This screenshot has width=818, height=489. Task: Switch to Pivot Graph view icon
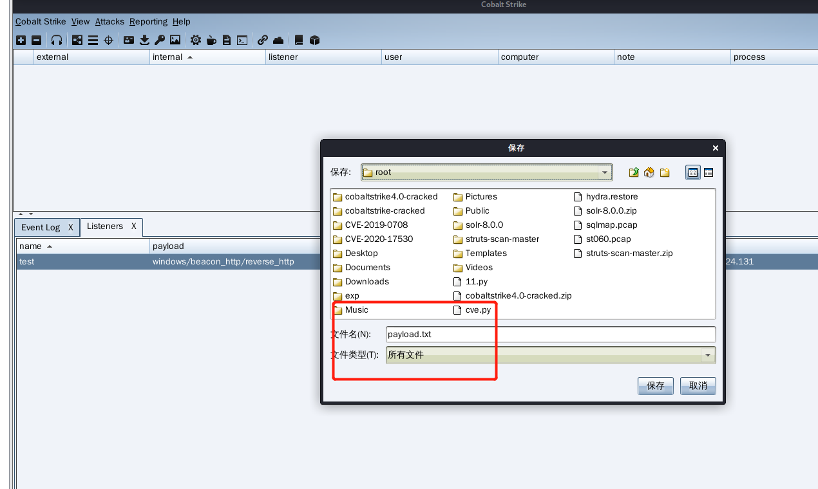click(77, 40)
